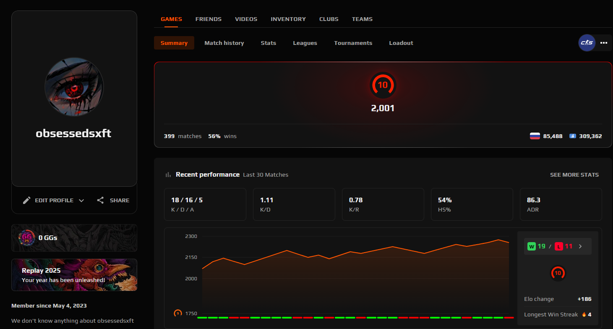Open the three-dots more options icon

point(604,42)
